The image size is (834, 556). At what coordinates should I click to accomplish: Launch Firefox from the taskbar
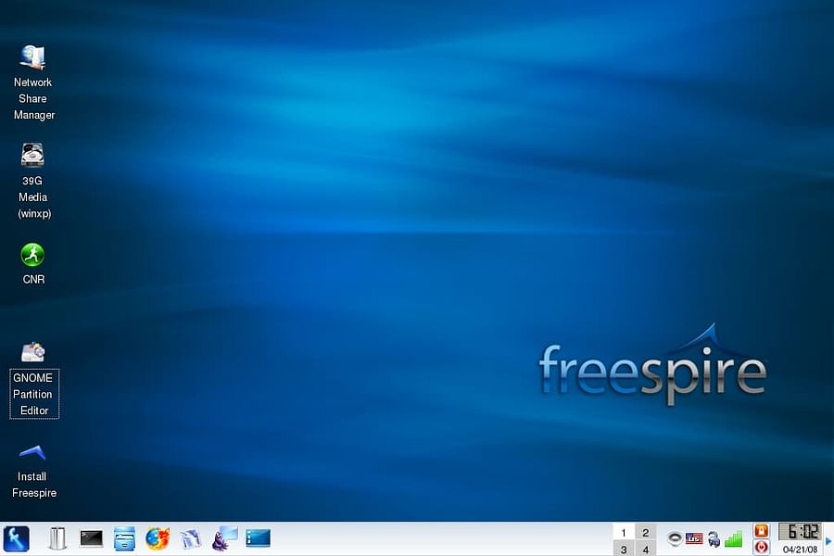(157, 538)
